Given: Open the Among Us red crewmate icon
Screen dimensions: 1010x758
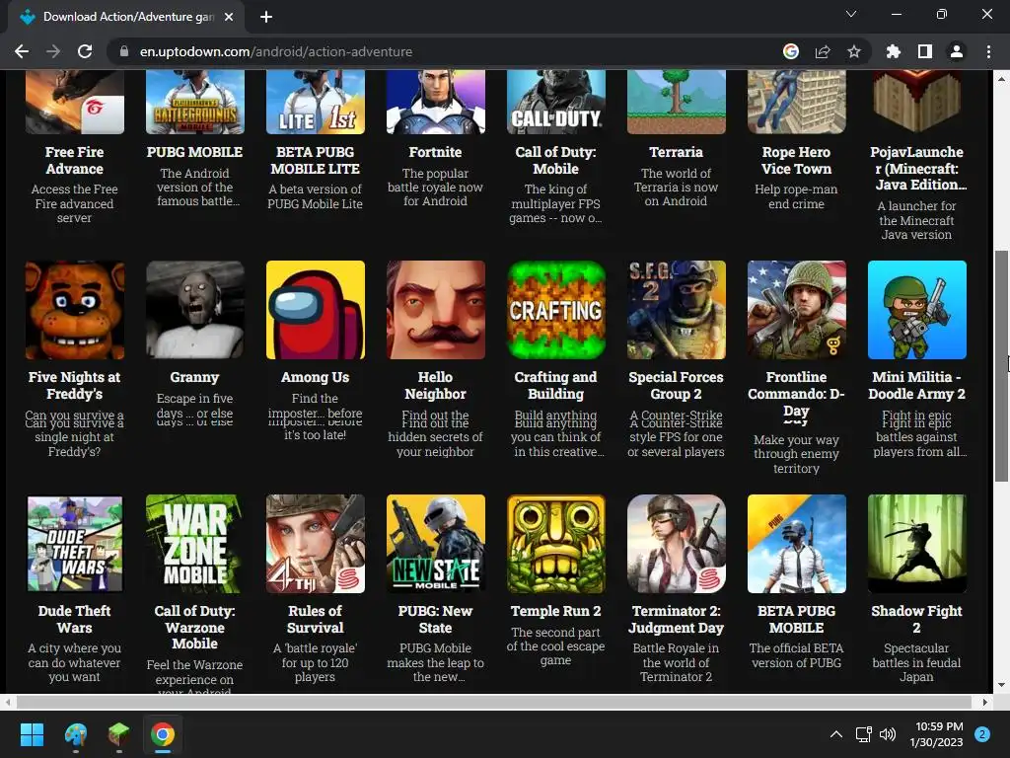Looking at the screenshot, I should click(x=316, y=310).
